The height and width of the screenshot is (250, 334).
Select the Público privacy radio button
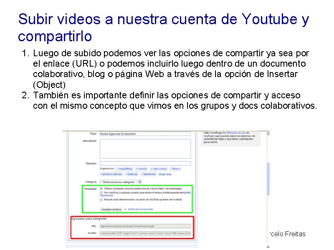tap(101, 187)
